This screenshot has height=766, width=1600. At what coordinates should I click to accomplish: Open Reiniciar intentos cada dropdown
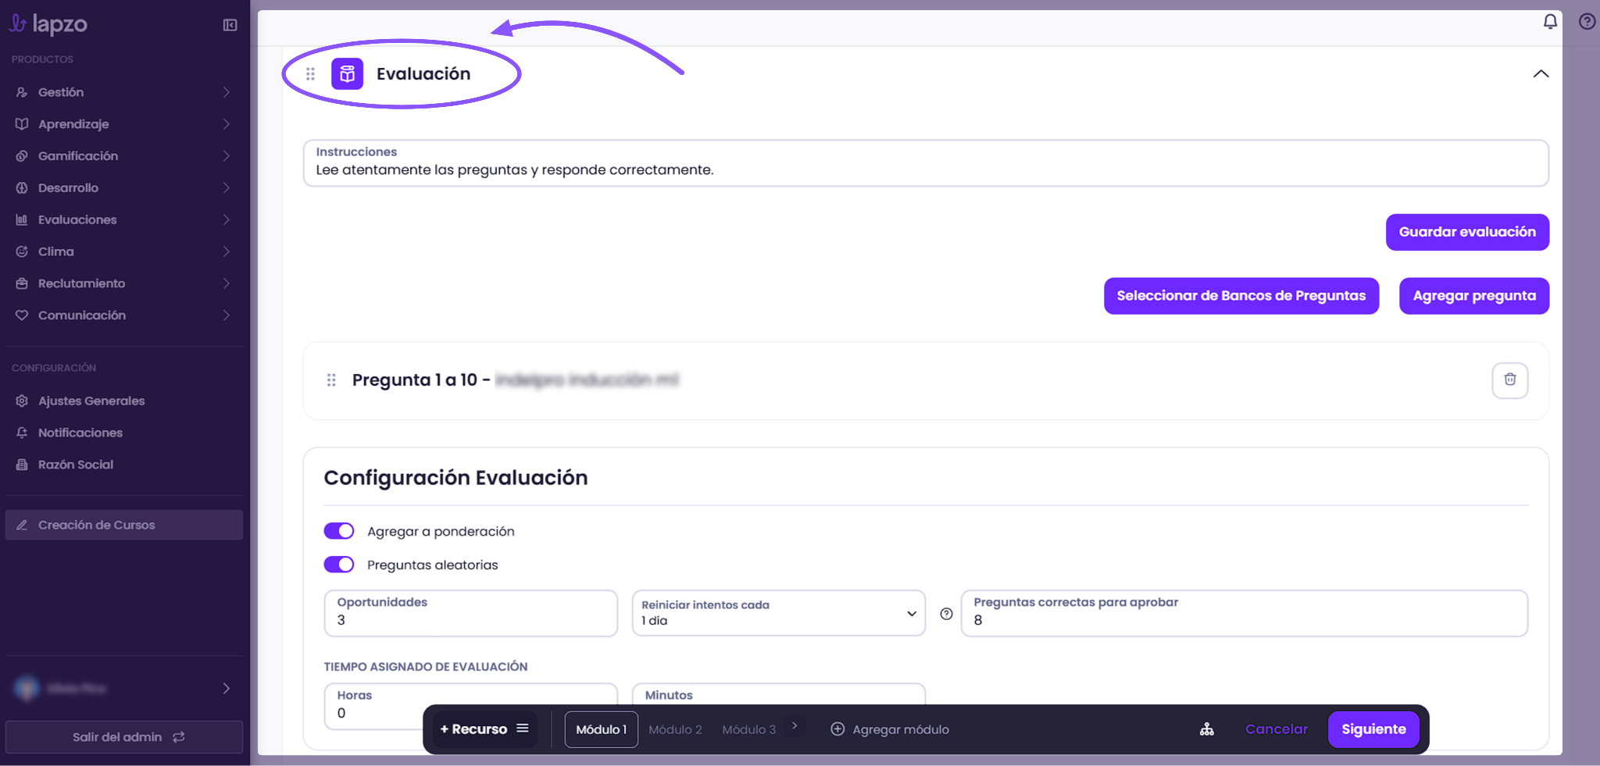(x=778, y=613)
